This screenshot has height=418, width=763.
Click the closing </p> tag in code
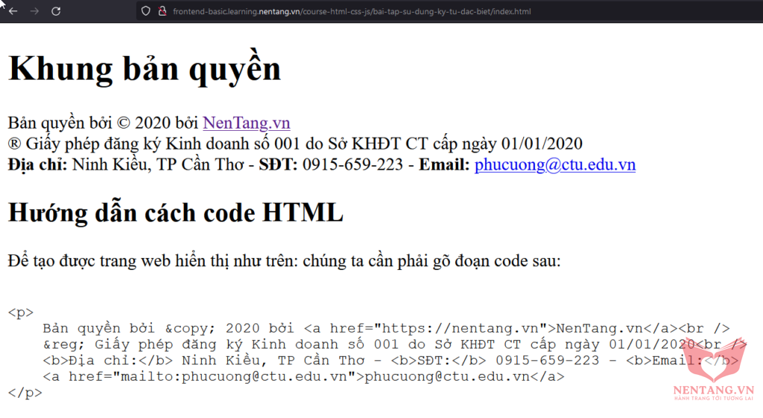pos(25,393)
